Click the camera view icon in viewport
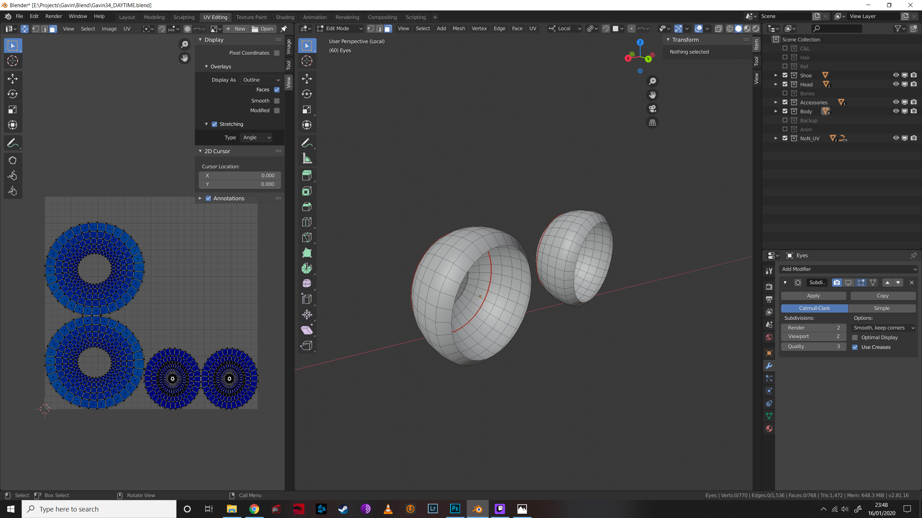The height and width of the screenshot is (518, 922). coord(652,109)
